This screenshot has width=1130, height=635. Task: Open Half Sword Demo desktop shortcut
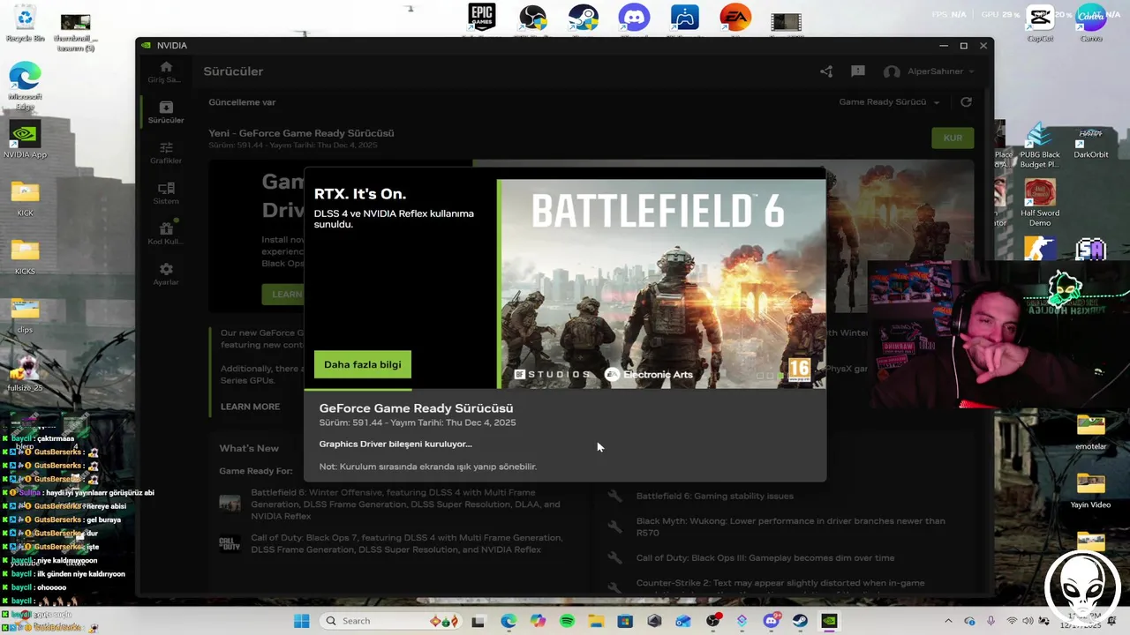(1040, 202)
